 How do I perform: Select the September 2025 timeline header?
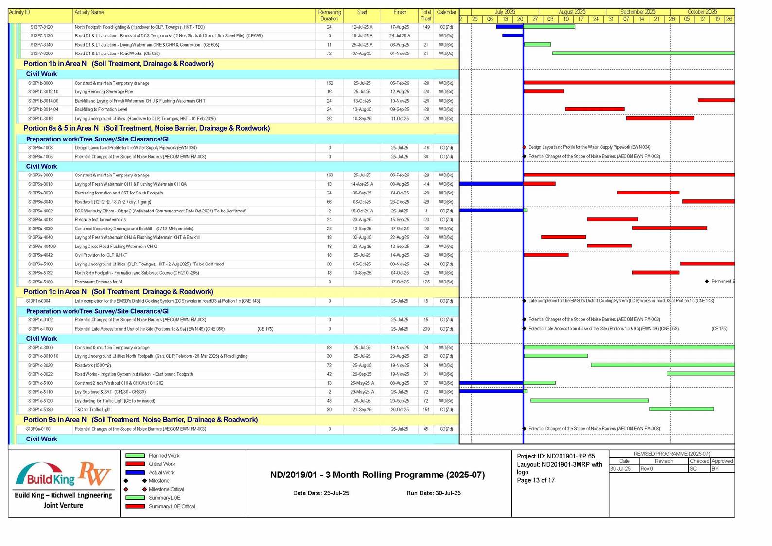click(x=638, y=12)
